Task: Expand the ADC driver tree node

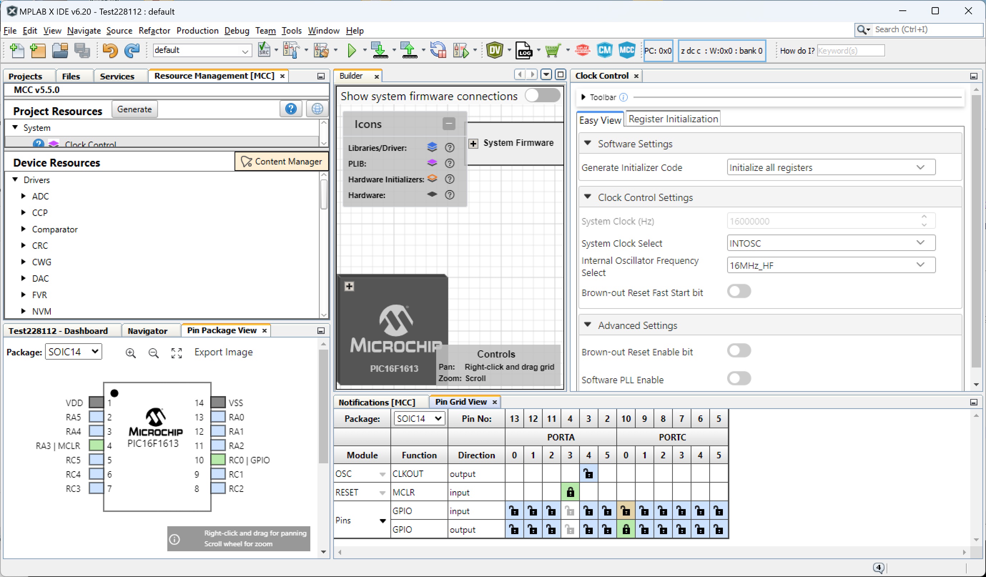Action: click(x=24, y=196)
